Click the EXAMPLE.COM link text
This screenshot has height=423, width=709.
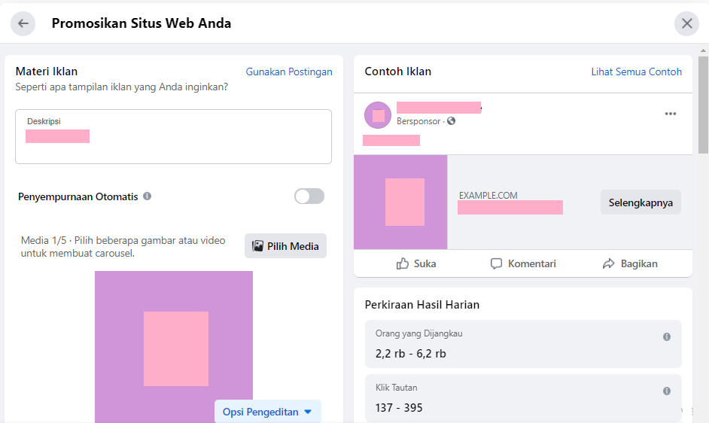(x=488, y=196)
